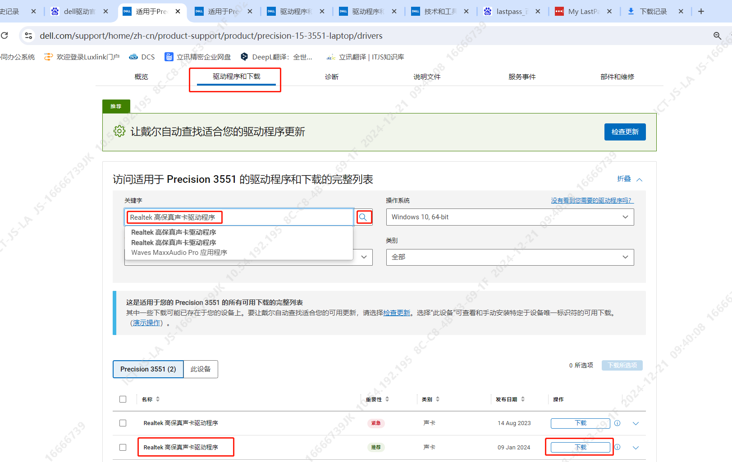Open the 服务事件 page tab
The image size is (732, 462).
(x=522, y=77)
